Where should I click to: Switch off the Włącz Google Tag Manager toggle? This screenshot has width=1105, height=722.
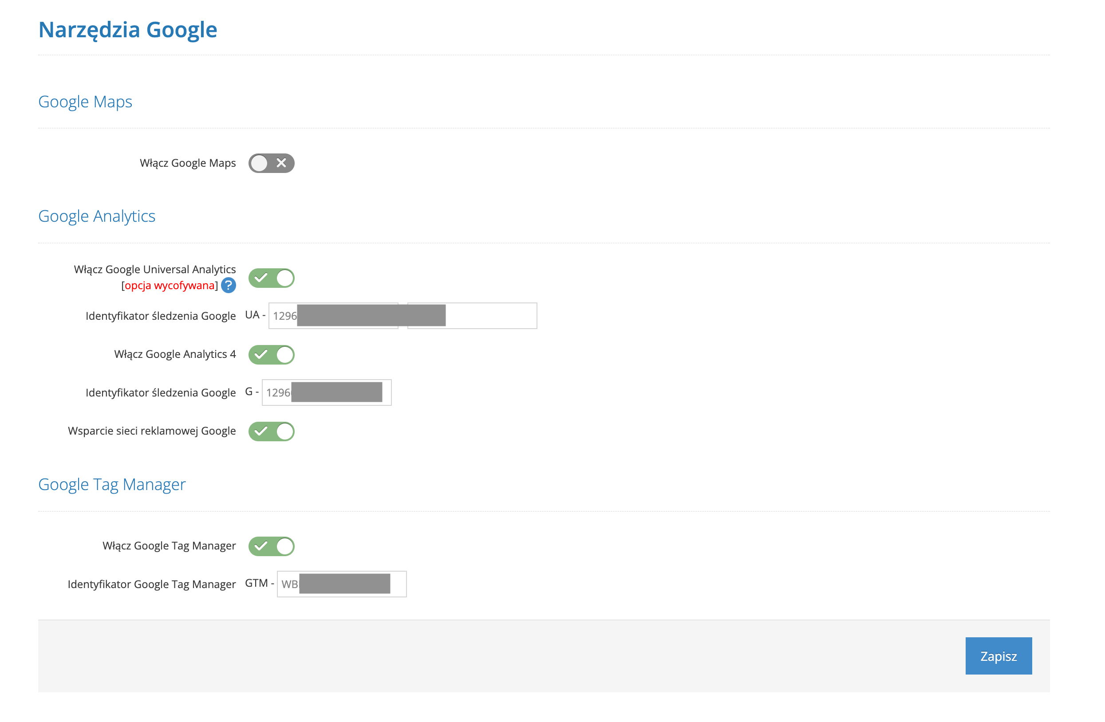[271, 546]
